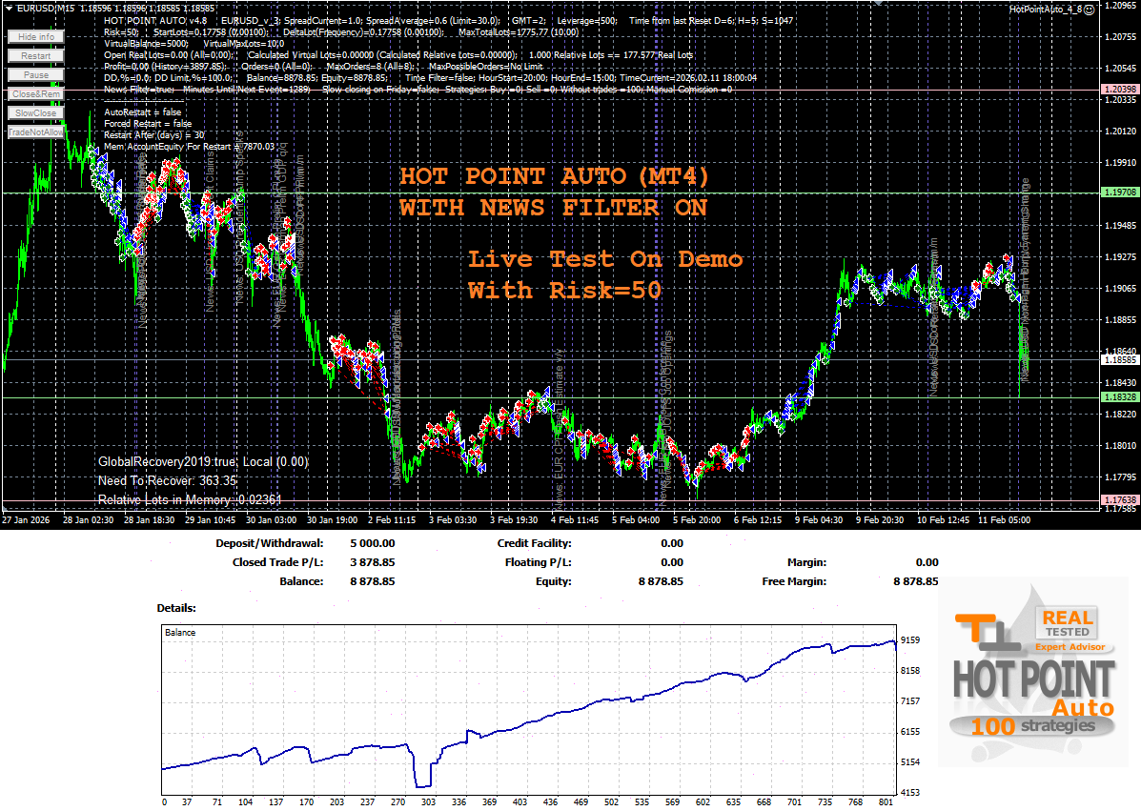Click the 'Details:' heading
Viewport: 1141px width, 811px height.
point(176,608)
